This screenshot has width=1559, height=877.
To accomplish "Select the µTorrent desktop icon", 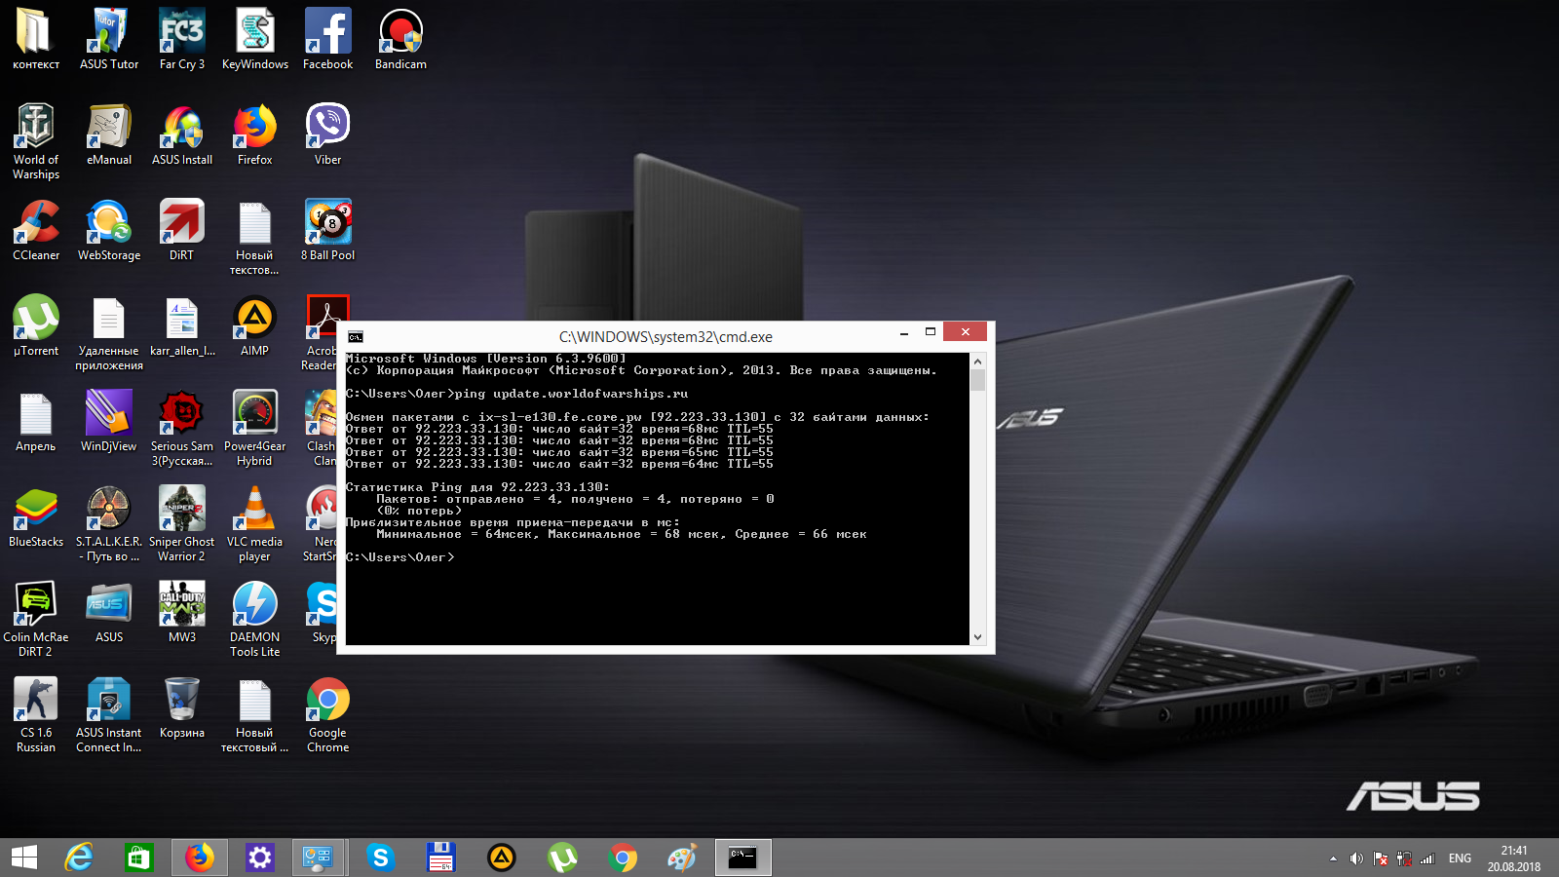I will [36, 325].
